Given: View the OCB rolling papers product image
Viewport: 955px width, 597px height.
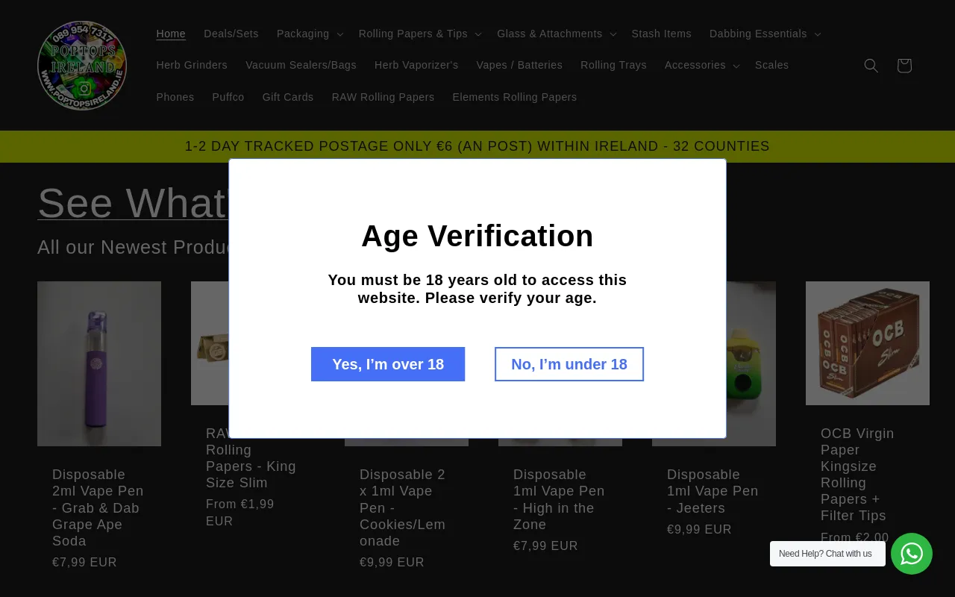Looking at the screenshot, I should 867,343.
